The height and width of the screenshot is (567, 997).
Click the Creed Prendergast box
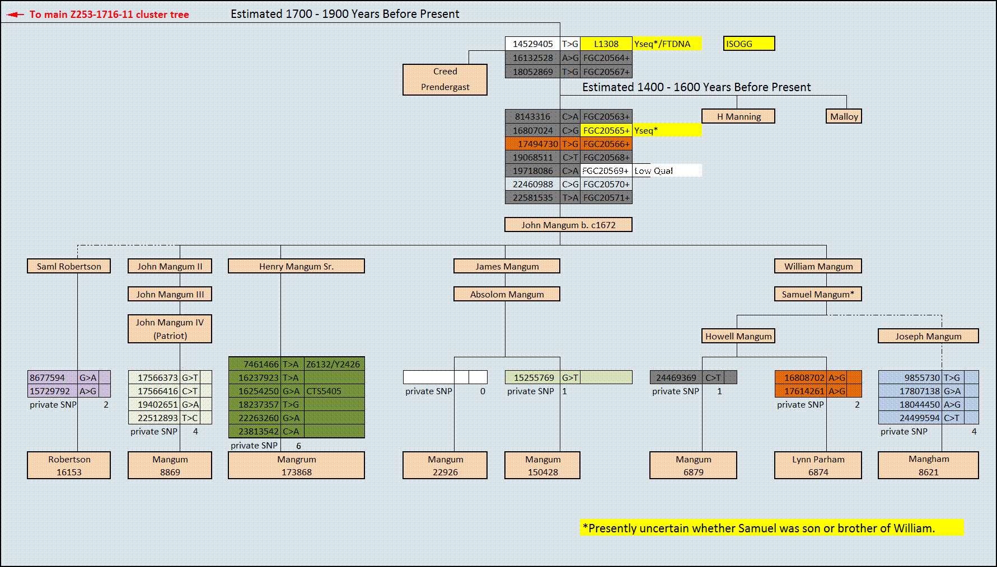coord(445,79)
